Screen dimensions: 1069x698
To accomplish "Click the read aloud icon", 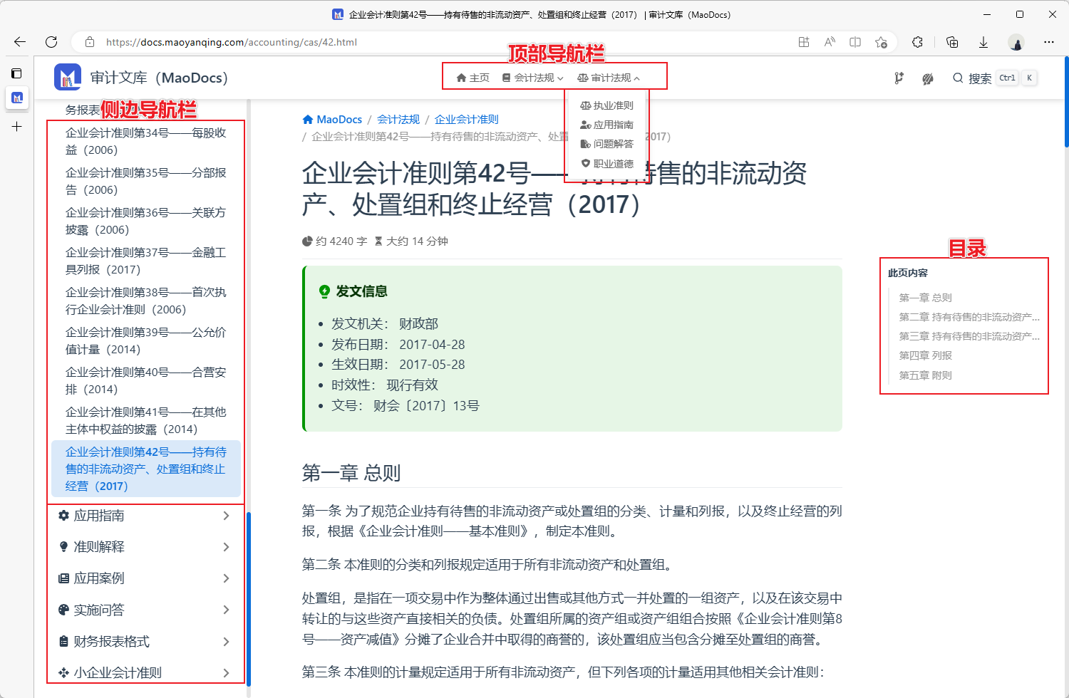I will point(830,42).
